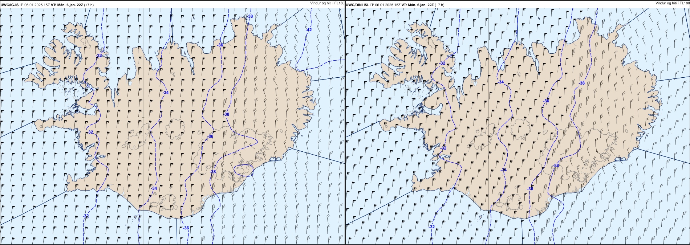Click 'VT: Mán. 6.jan. 22Z' in right map header

(x=418, y=5)
